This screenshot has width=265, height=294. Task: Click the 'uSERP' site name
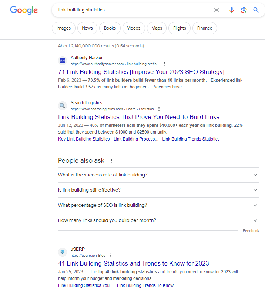(x=78, y=249)
